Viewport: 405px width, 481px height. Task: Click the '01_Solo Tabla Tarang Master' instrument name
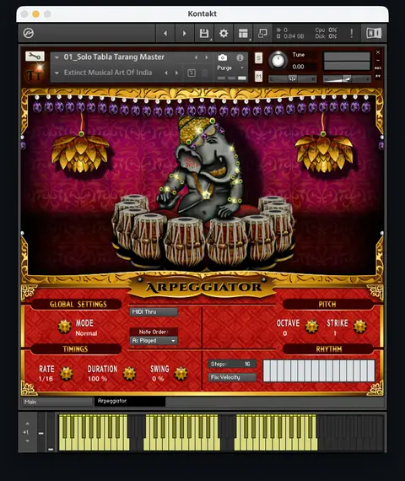[x=114, y=57]
